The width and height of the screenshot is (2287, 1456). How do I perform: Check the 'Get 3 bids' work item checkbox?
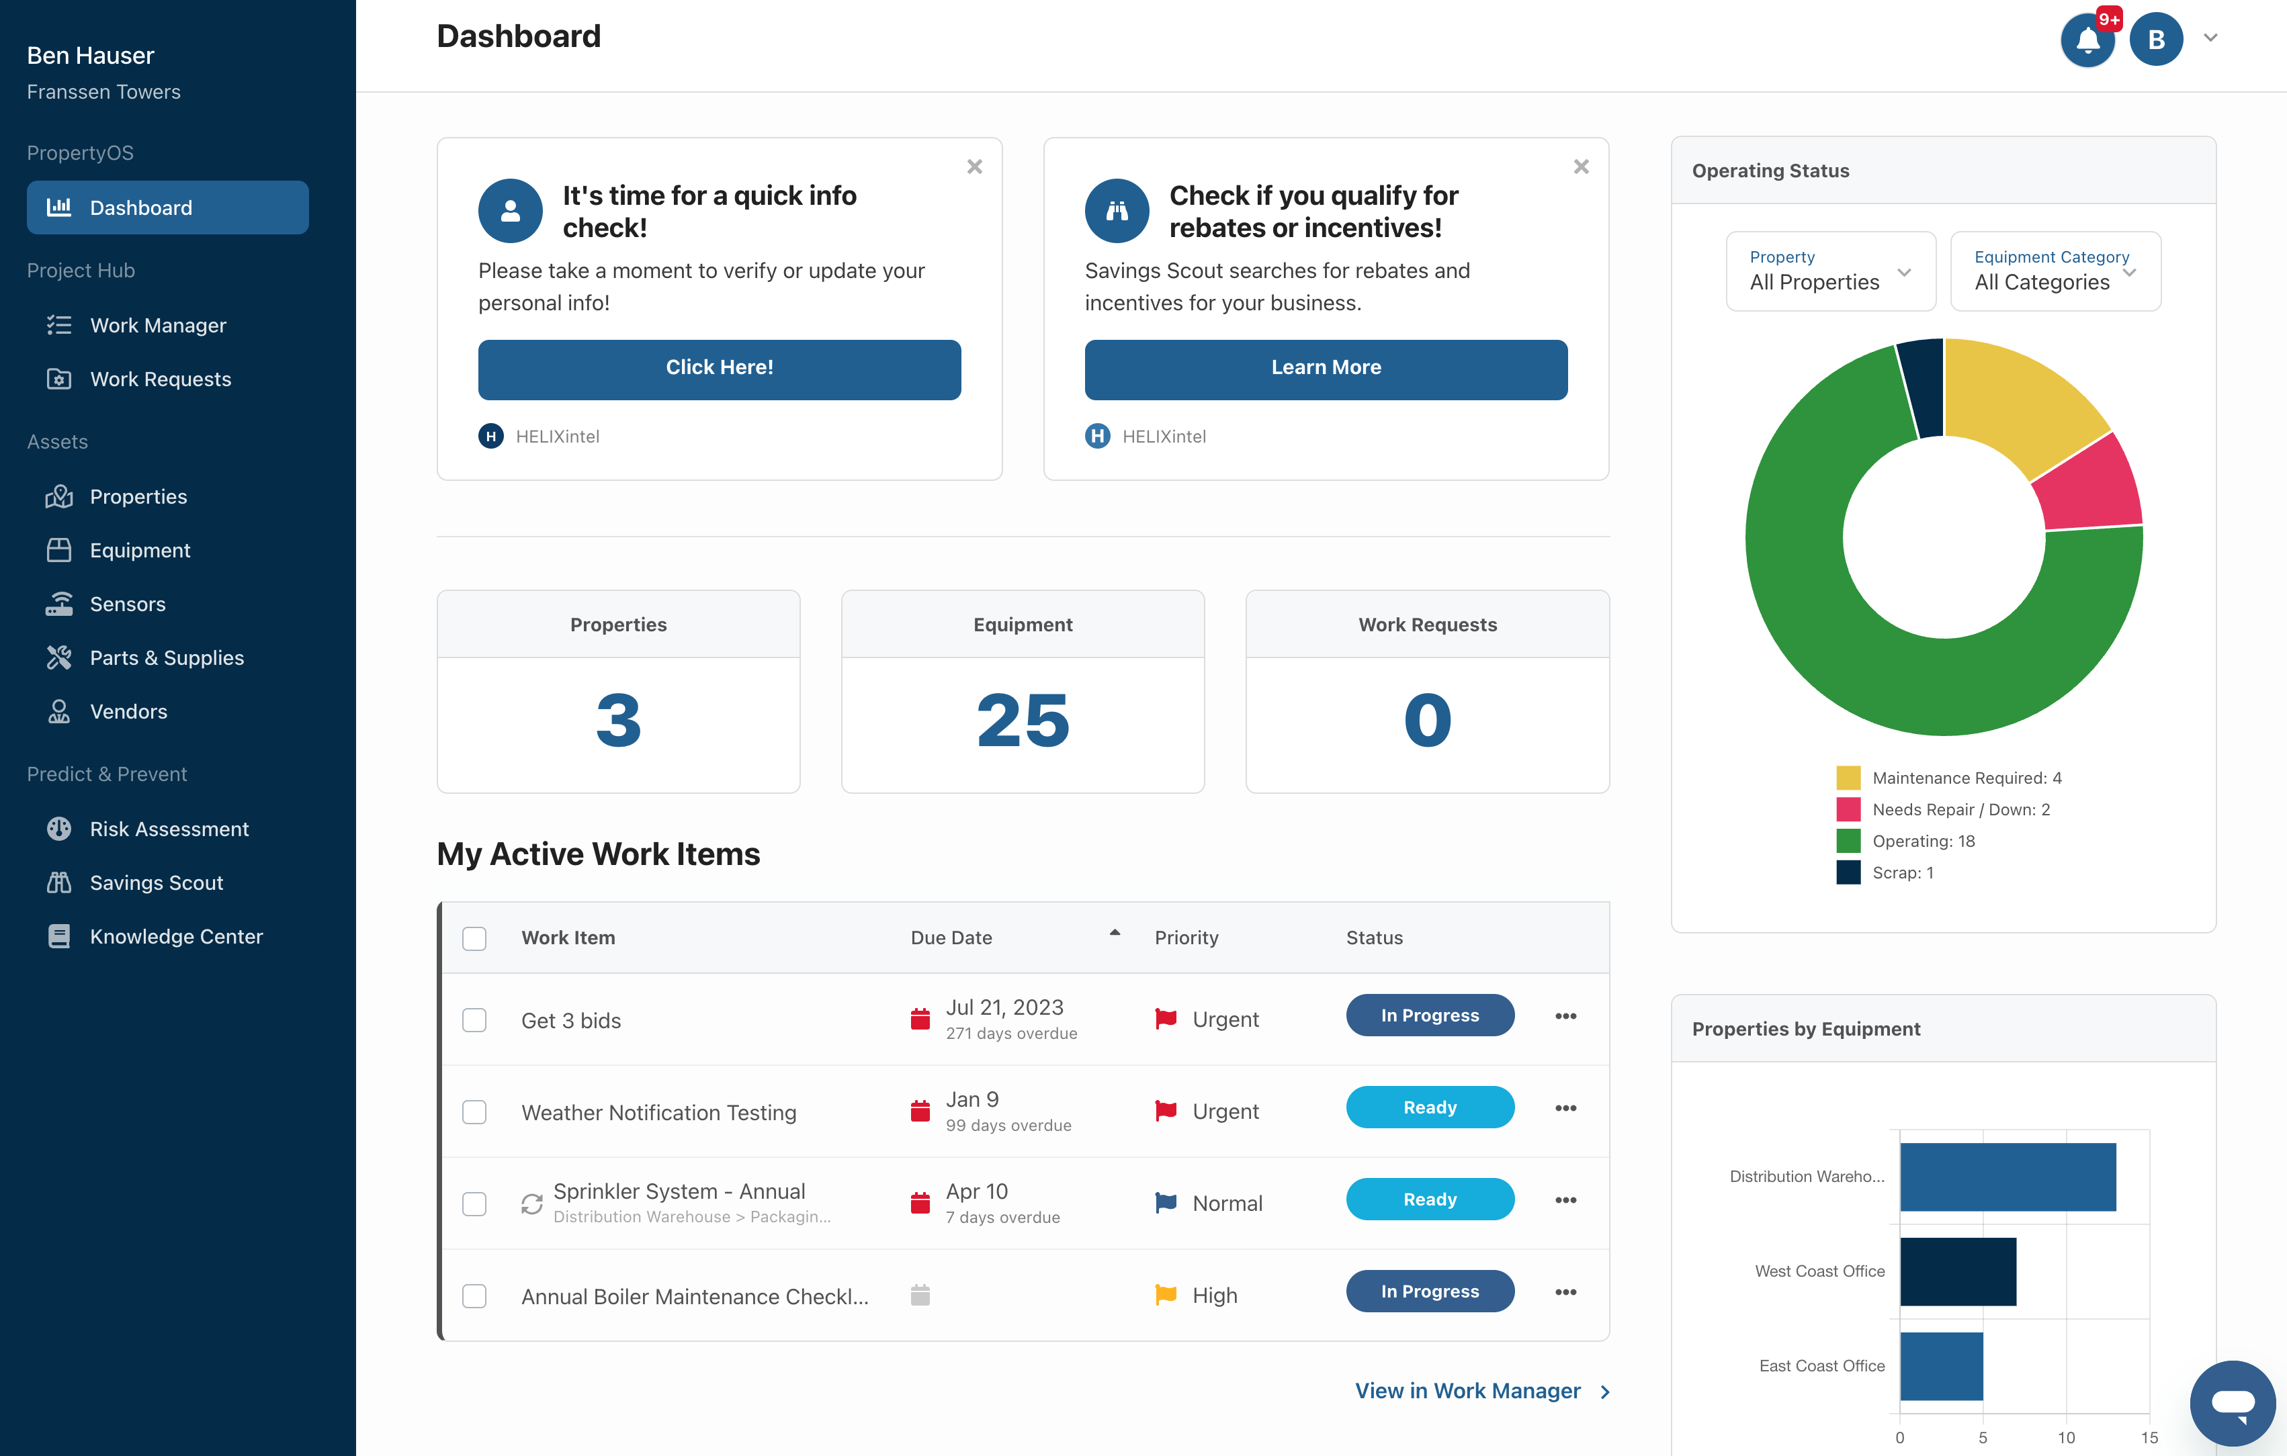(x=475, y=1019)
